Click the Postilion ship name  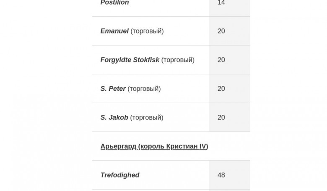coord(114,3)
